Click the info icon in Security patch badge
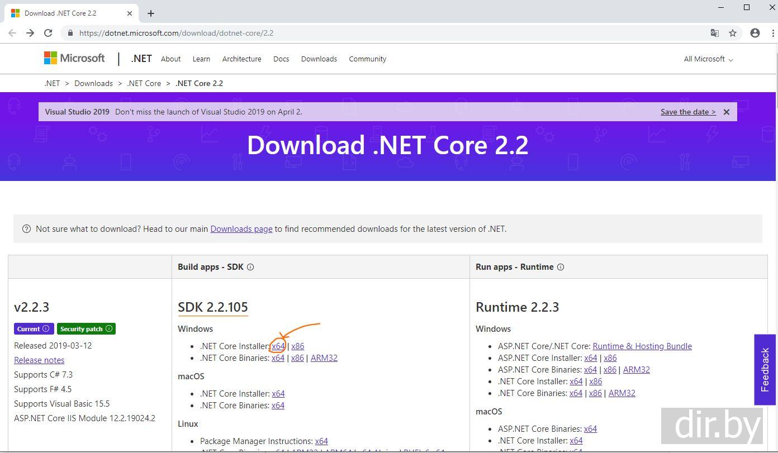The image size is (778, 453). tap(109, 328)
